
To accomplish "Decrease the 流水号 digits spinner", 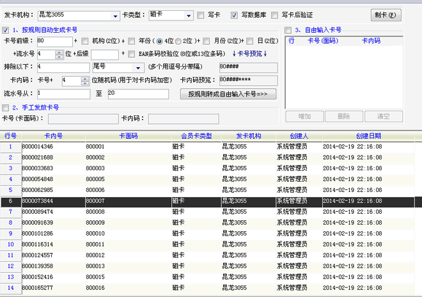I will (x=59, y=57).
